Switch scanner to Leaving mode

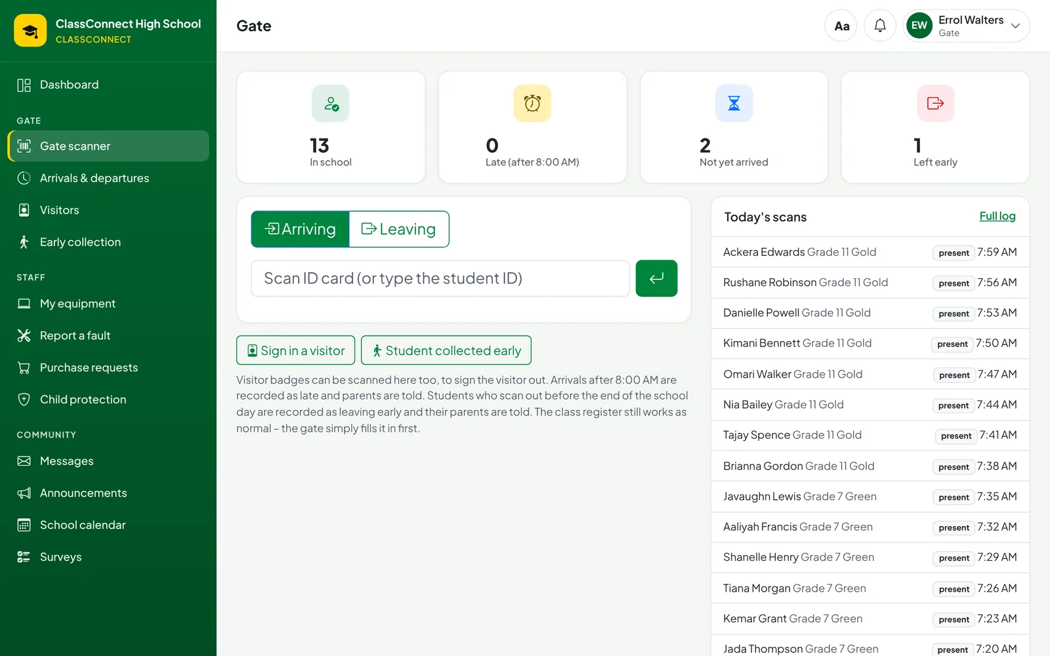[399, 229]
